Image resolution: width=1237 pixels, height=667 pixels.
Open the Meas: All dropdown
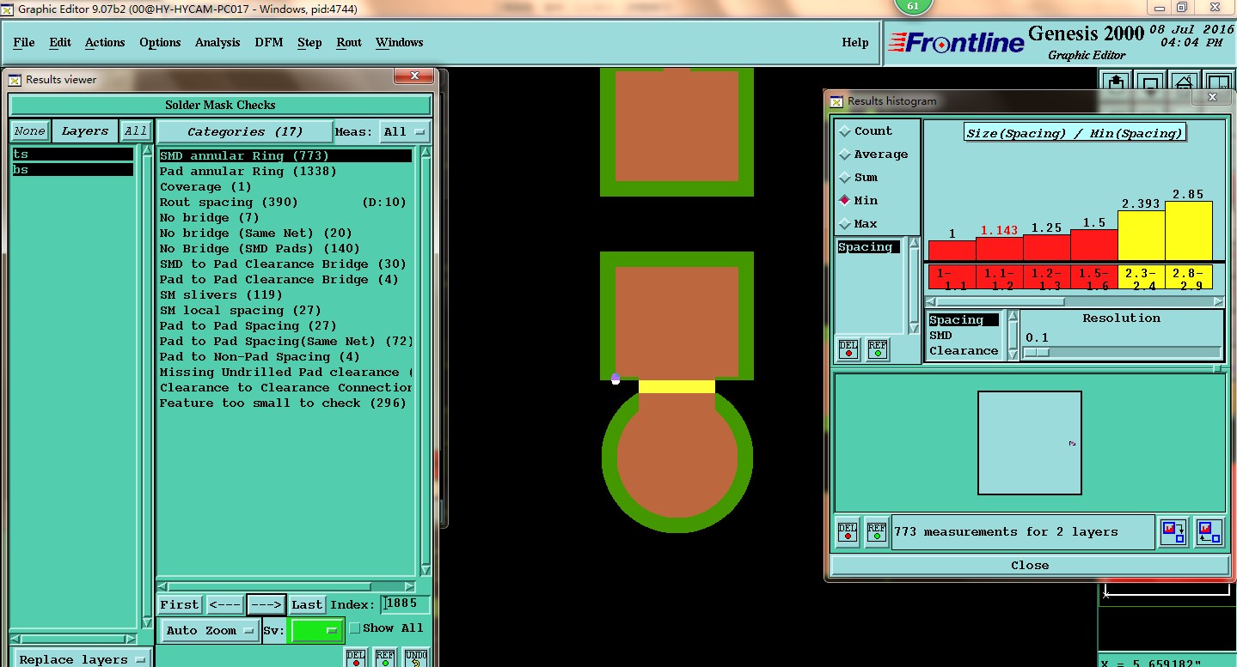tap(405, 132)
